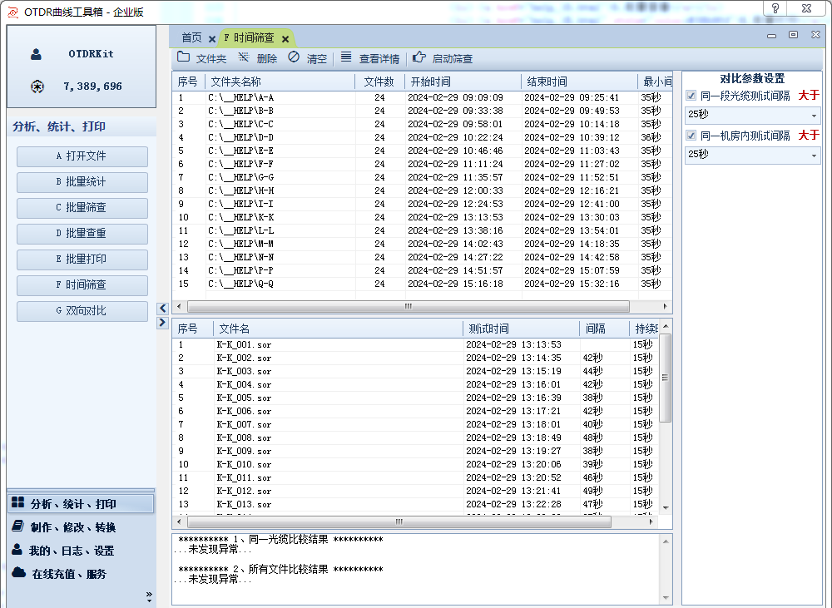This screenshot has height=608, width=832.
Task: Expand the second 25秒 interval dropdown
Action: pos(814,156)
